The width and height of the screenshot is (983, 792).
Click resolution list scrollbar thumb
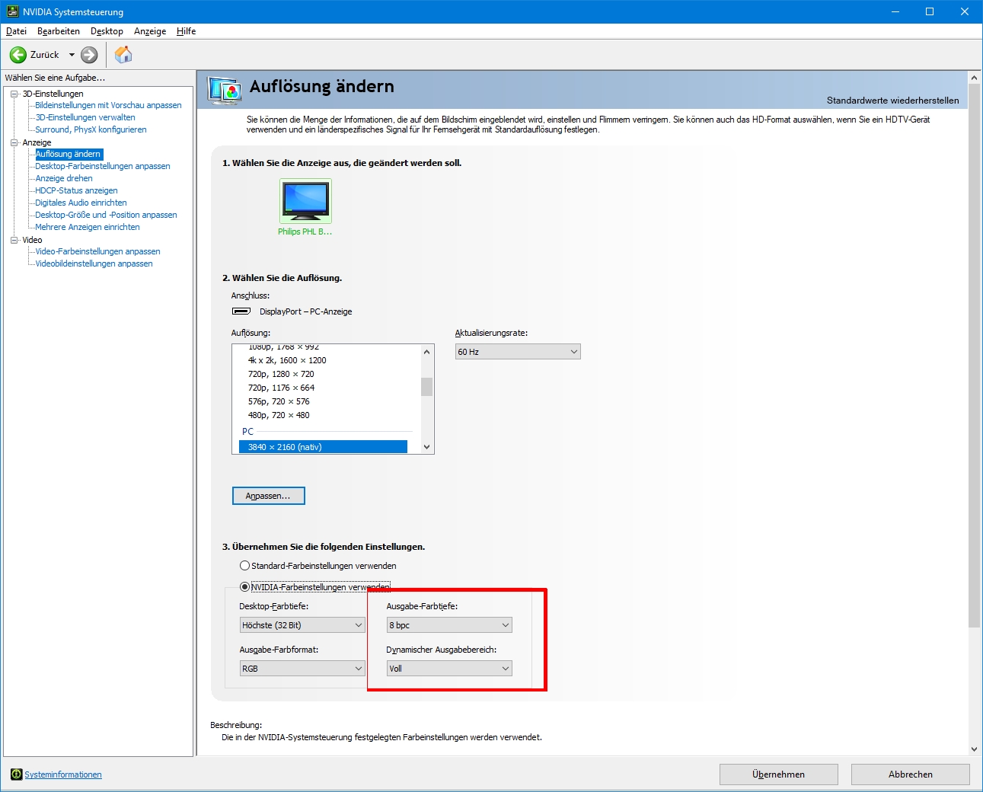(x=426, y=387)
